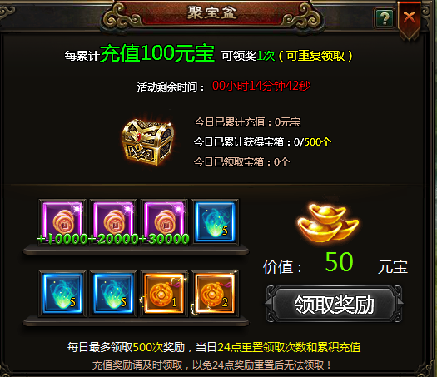The height and width of the screenshot is (377, 437).
Task: Click the golden treasure chest icon
Action: point(147,141)
